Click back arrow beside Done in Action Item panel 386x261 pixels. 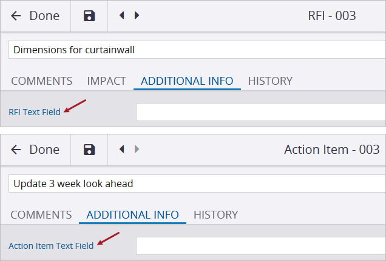tap(16, 150)
